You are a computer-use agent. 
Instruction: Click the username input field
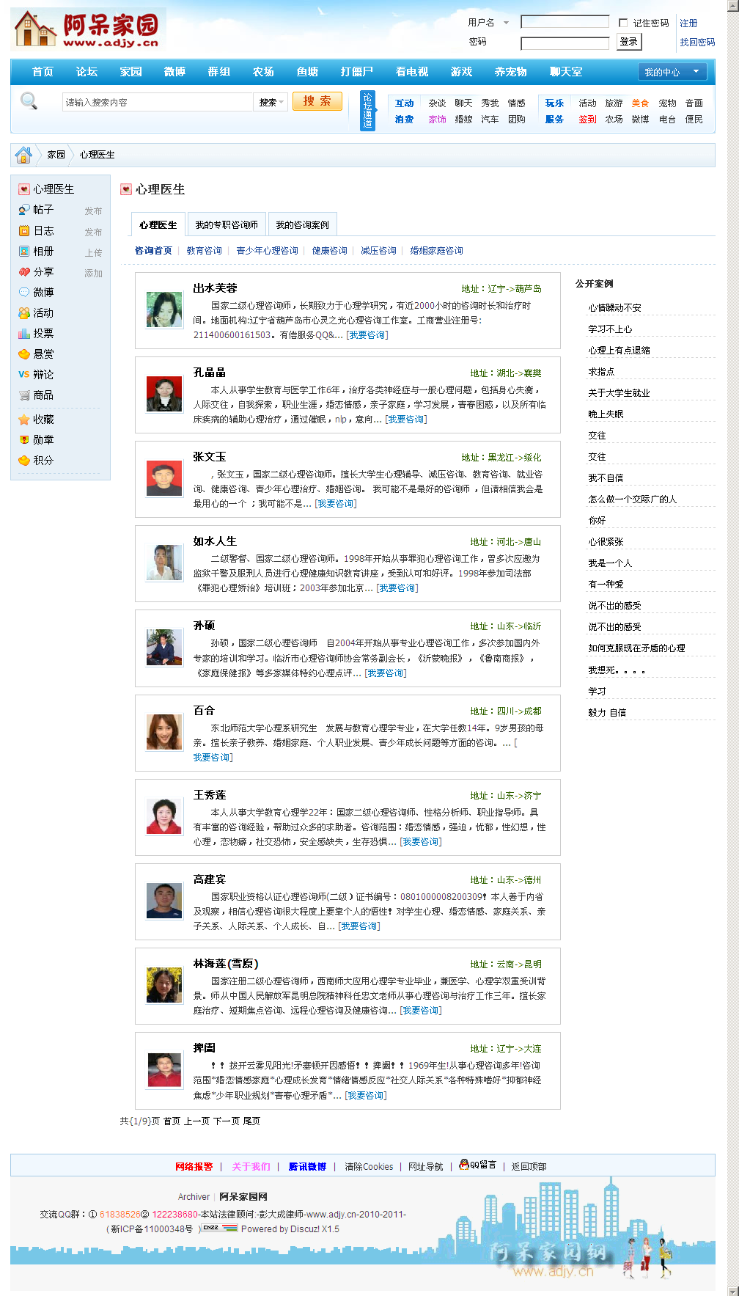(x=565, y=22)
